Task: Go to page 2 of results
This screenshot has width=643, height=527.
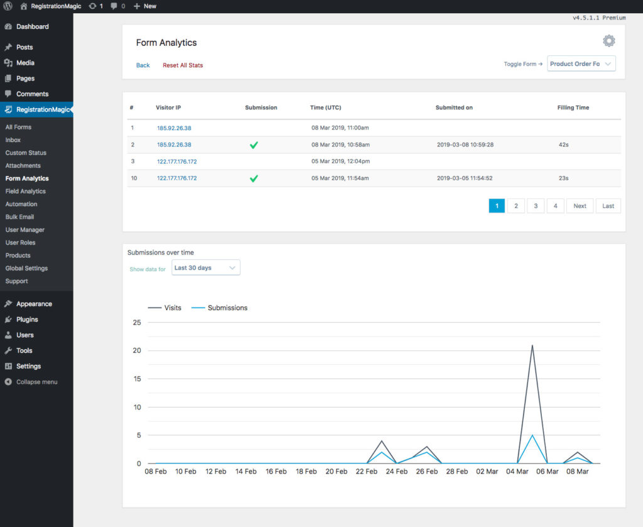Action: 516,206
